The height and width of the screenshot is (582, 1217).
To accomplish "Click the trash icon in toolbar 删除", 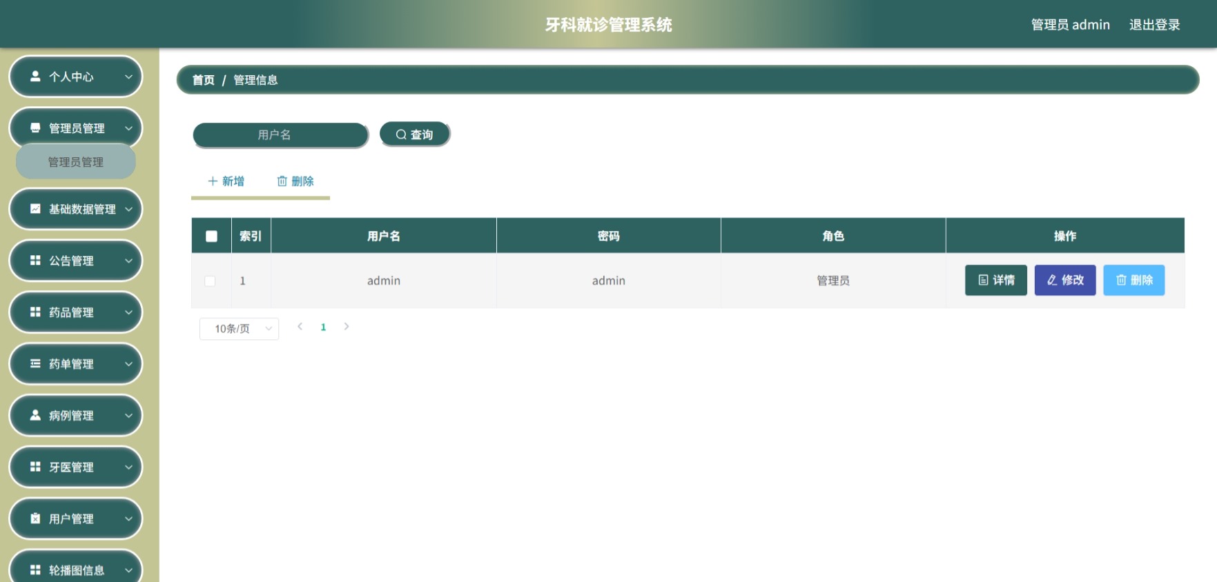I will click(x=282, y=181).
